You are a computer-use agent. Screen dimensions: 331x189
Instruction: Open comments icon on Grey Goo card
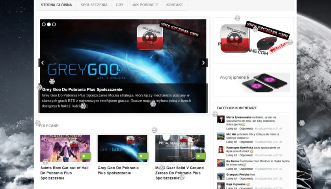(143, 156)
